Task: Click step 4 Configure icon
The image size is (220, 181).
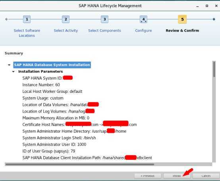Action: 143,19
